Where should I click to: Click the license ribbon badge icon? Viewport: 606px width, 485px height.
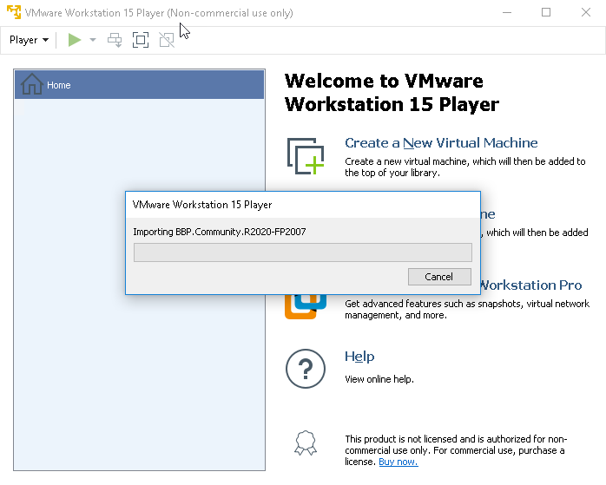tap(306, 442)
